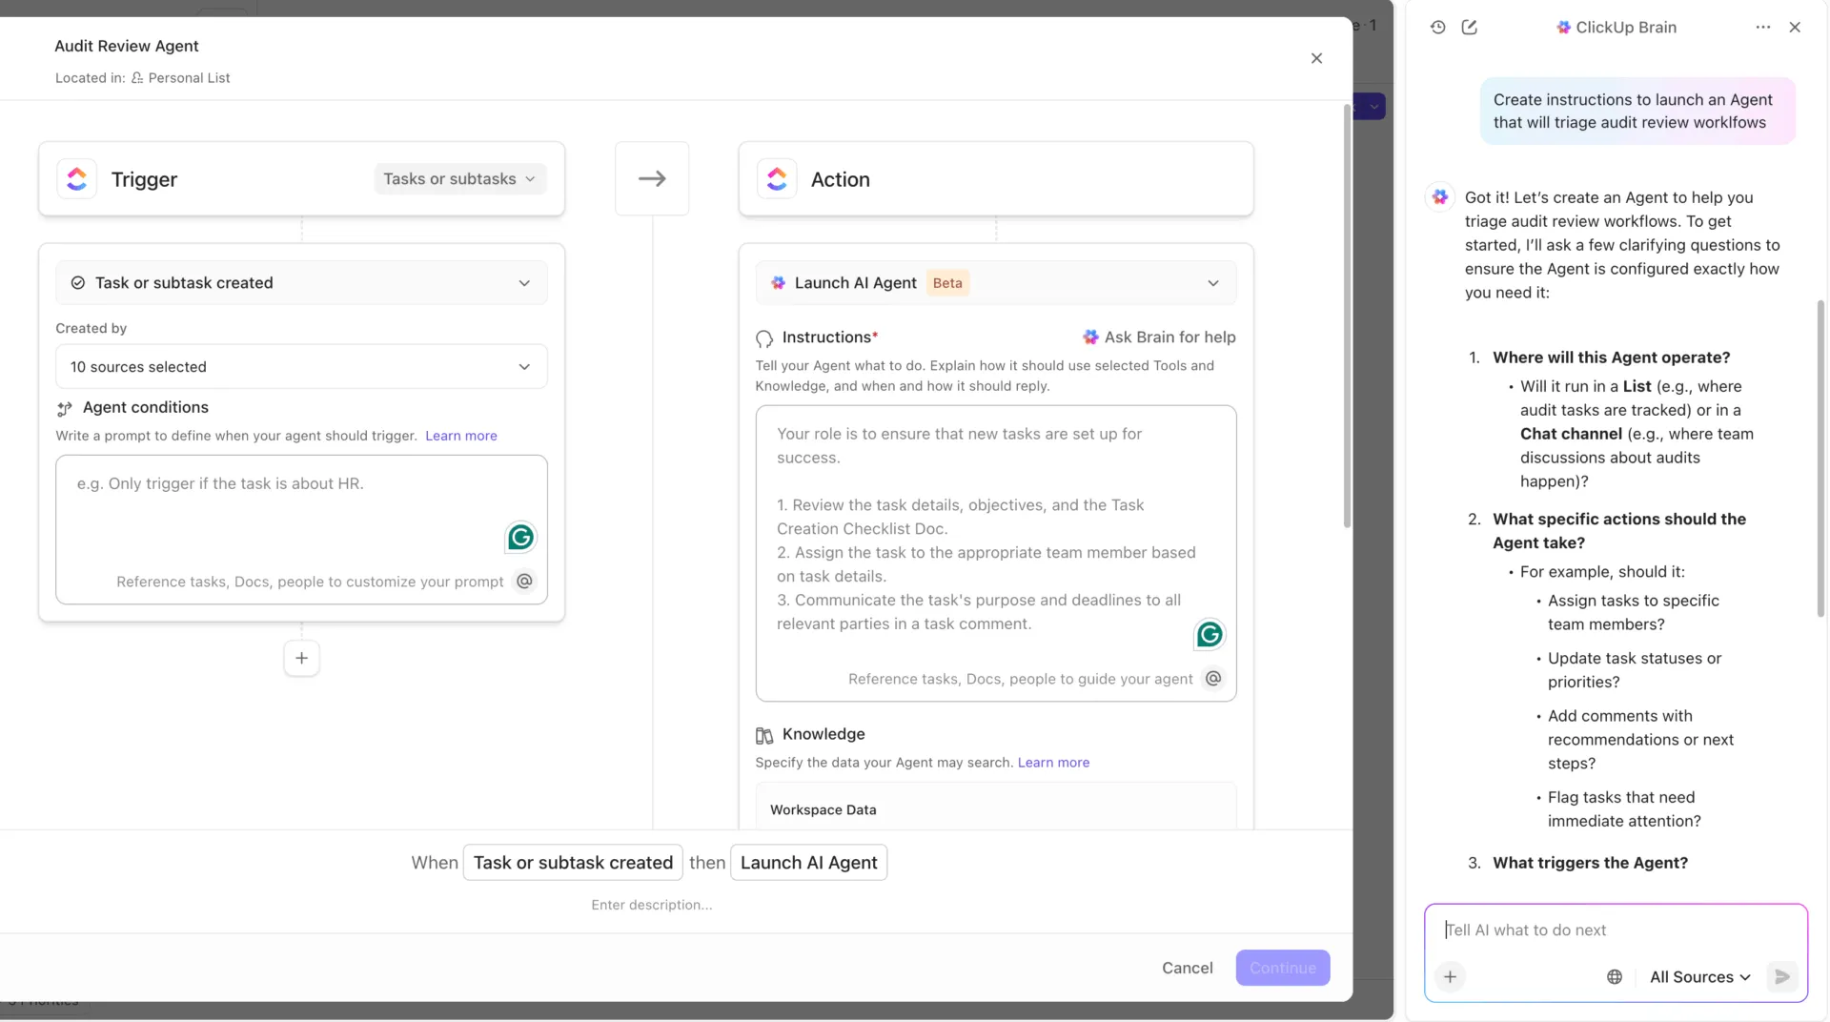Add attachment with plus icon in Brain input
This screenshot has height=1022, width=1830.
click(x=1450, y=977)
